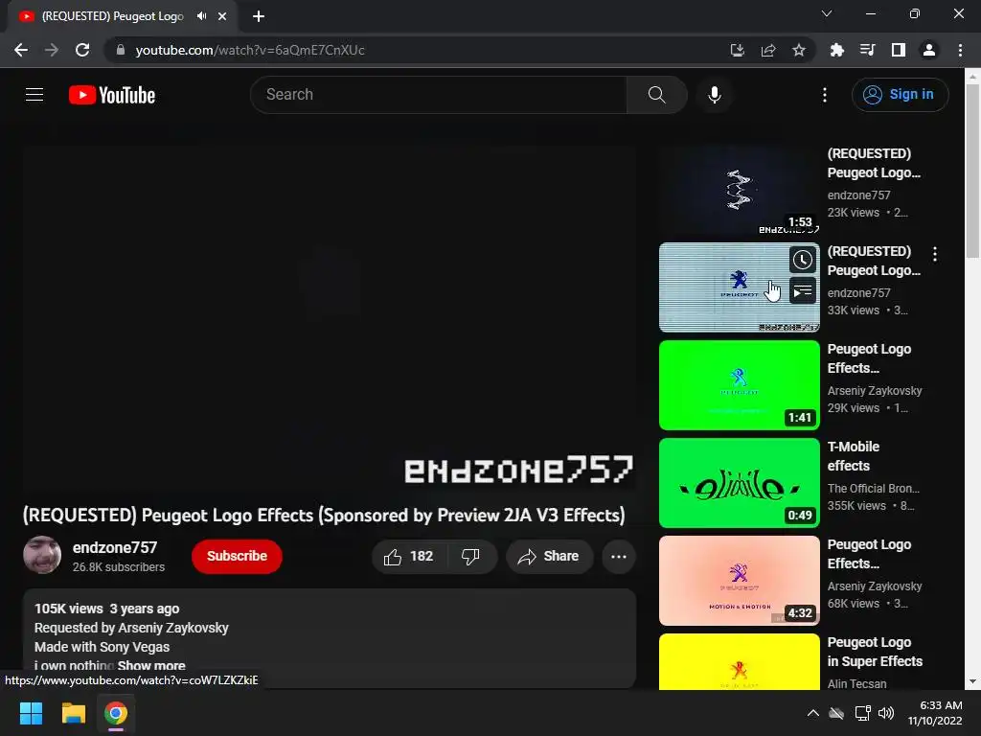Open 'T-Mobile effects' video title
Screen dimensions: 981x736
tap(854, 456)
